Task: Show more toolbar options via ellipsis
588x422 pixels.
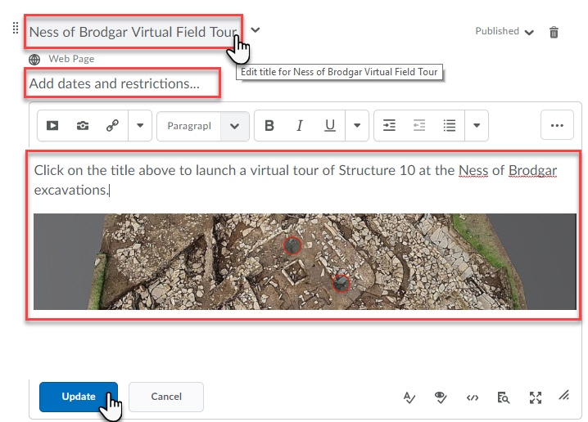Action: (557, 125)
